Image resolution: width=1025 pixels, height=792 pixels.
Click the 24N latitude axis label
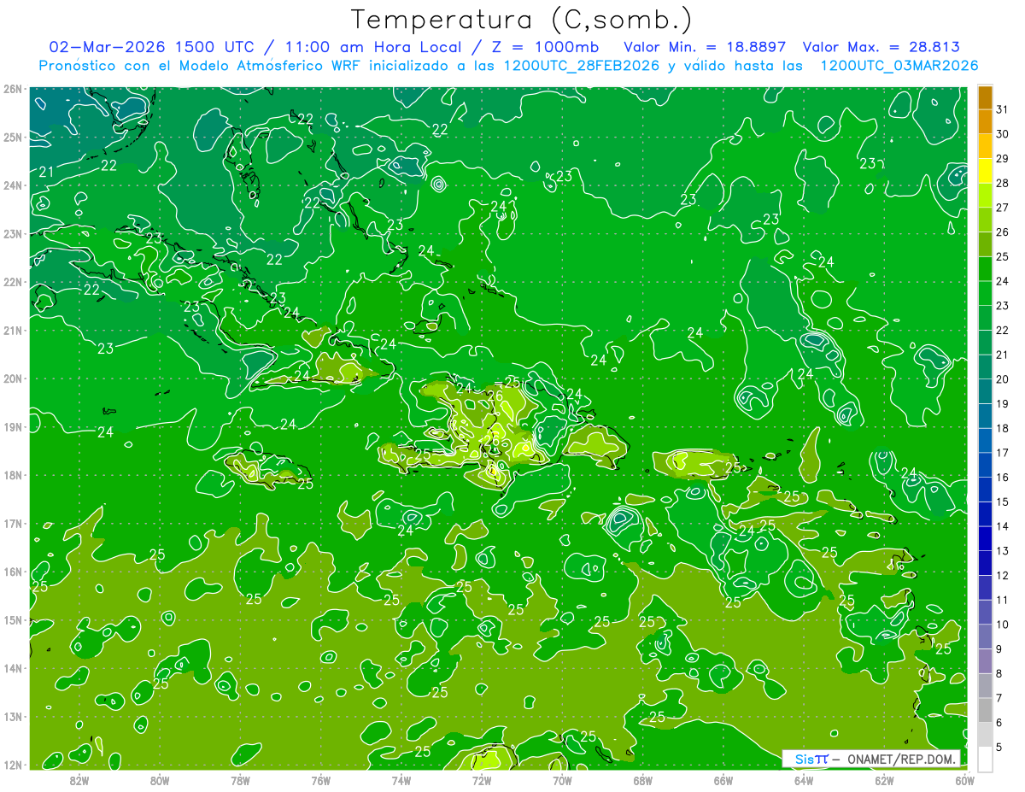click(x=13, y=185)
